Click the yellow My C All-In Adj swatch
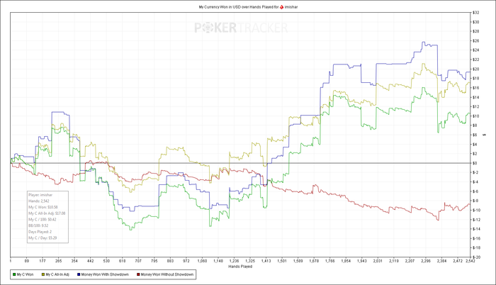496x285 pixels. [43, 274]
